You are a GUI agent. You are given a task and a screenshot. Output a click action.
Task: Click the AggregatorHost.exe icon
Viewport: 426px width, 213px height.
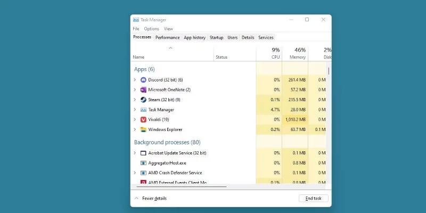(x=143, y=163)
